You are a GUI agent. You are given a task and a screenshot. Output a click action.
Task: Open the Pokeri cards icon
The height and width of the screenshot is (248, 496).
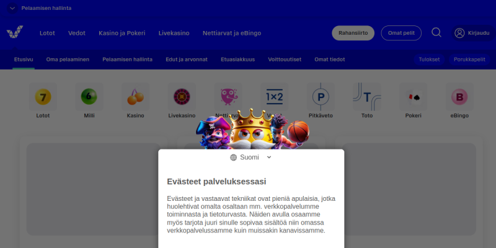pos(413,97)
